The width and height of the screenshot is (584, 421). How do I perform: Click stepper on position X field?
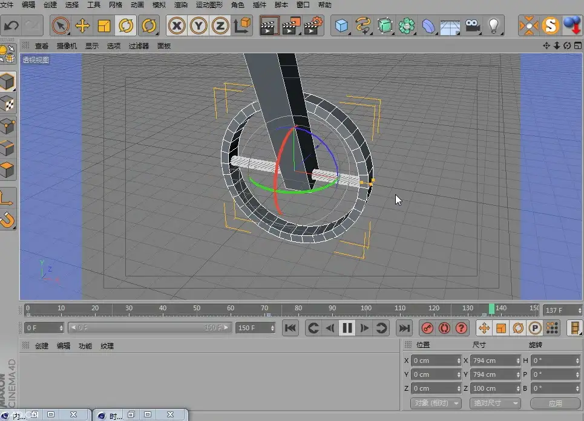(459, 361)
